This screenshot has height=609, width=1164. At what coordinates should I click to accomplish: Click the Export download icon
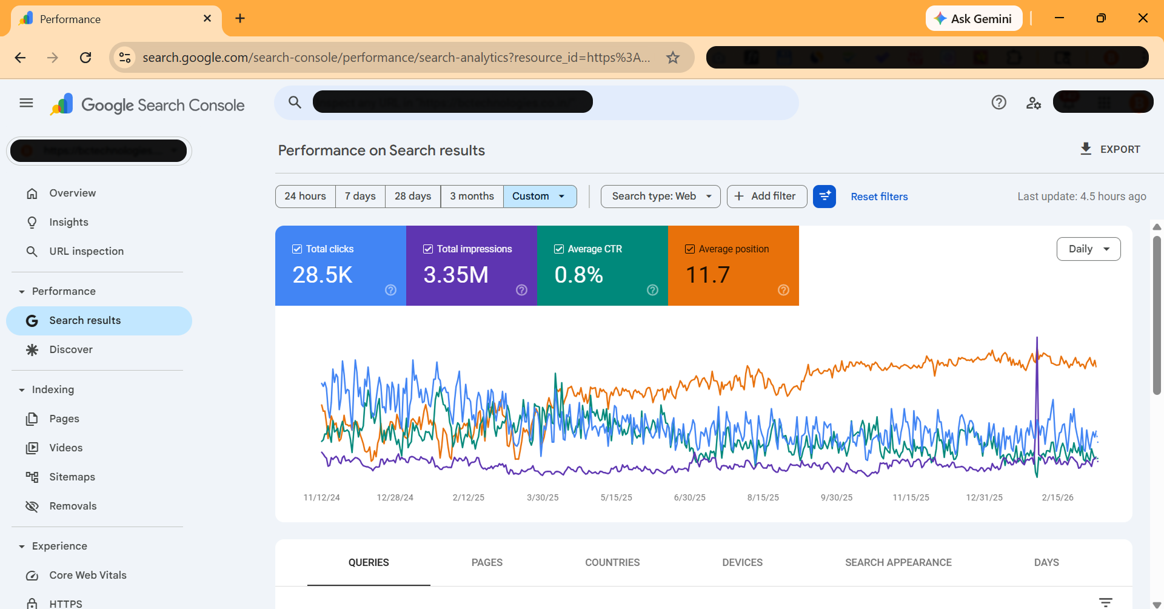(x=1086, y=149)
